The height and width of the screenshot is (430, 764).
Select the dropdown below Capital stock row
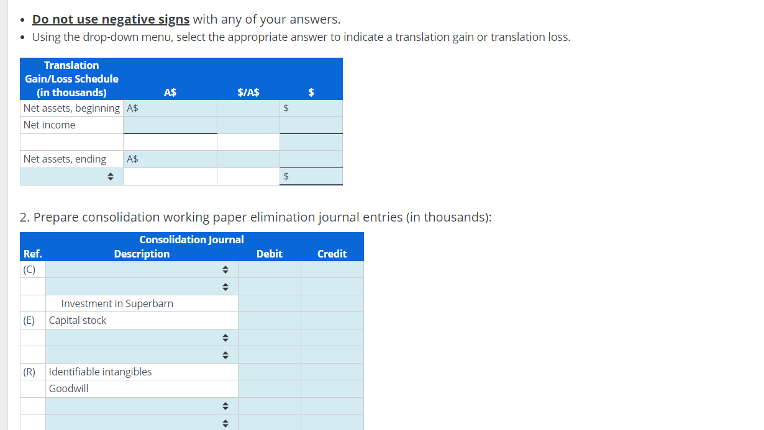pos(225,337)
